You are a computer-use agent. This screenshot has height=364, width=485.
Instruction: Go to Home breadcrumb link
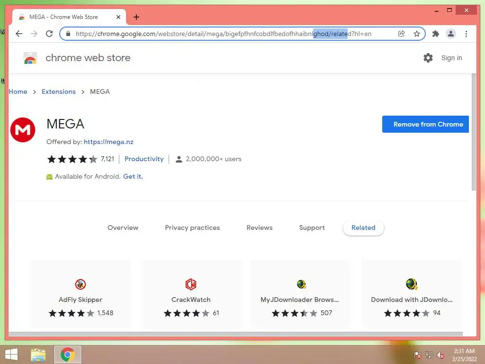[18, 91]
